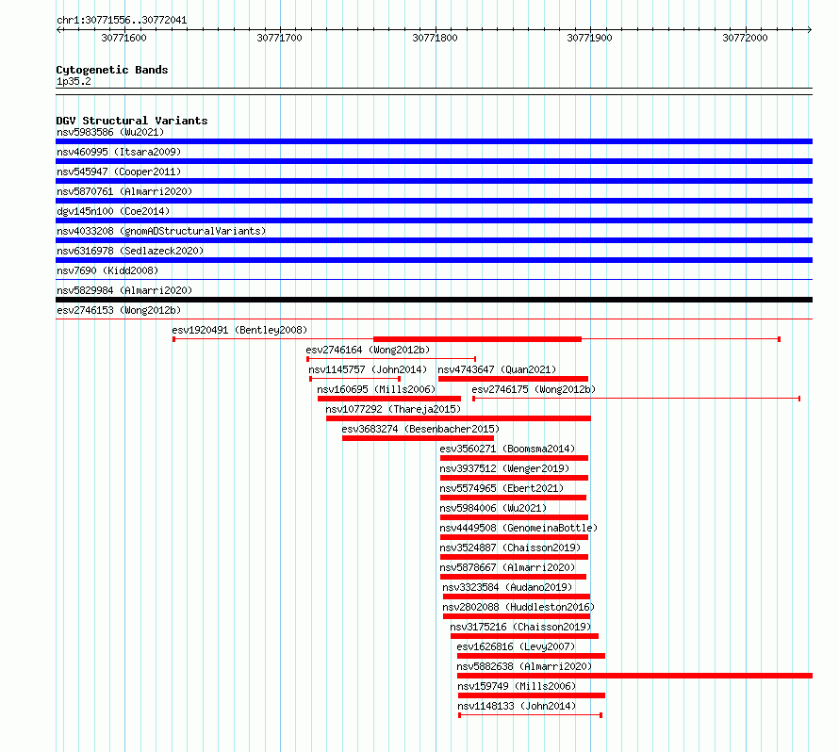Screen dimensions: 839x752
Task: Click the red bar beneath nsv1077292 (Thareja2015)
Action: [x=458, y=418]
